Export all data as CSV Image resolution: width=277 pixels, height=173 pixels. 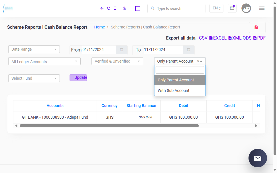click(203, 38)
